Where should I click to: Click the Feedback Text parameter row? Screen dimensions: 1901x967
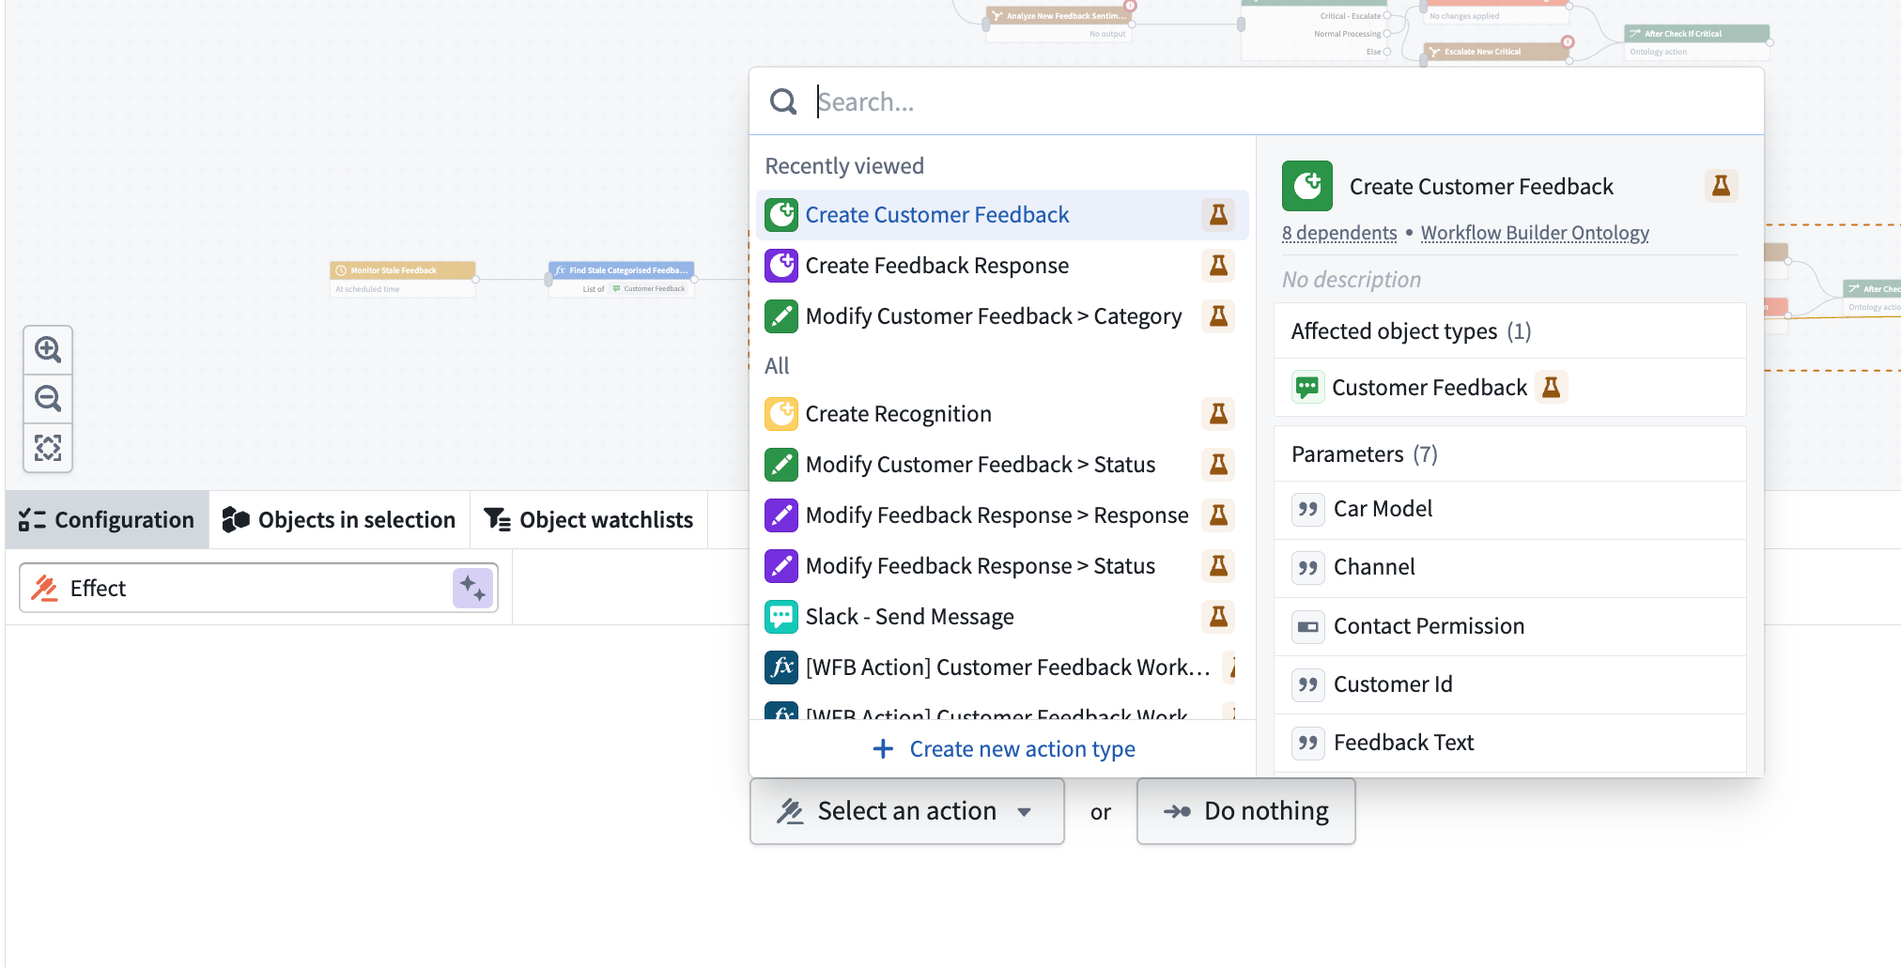tap(1510, 743)
